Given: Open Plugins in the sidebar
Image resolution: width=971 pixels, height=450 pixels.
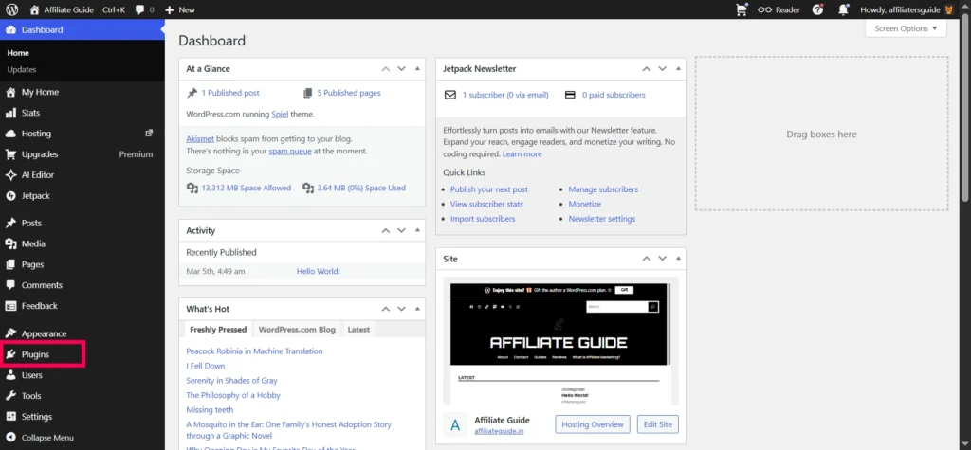Looking at the screenshot, I should click(x=35, y=354).
